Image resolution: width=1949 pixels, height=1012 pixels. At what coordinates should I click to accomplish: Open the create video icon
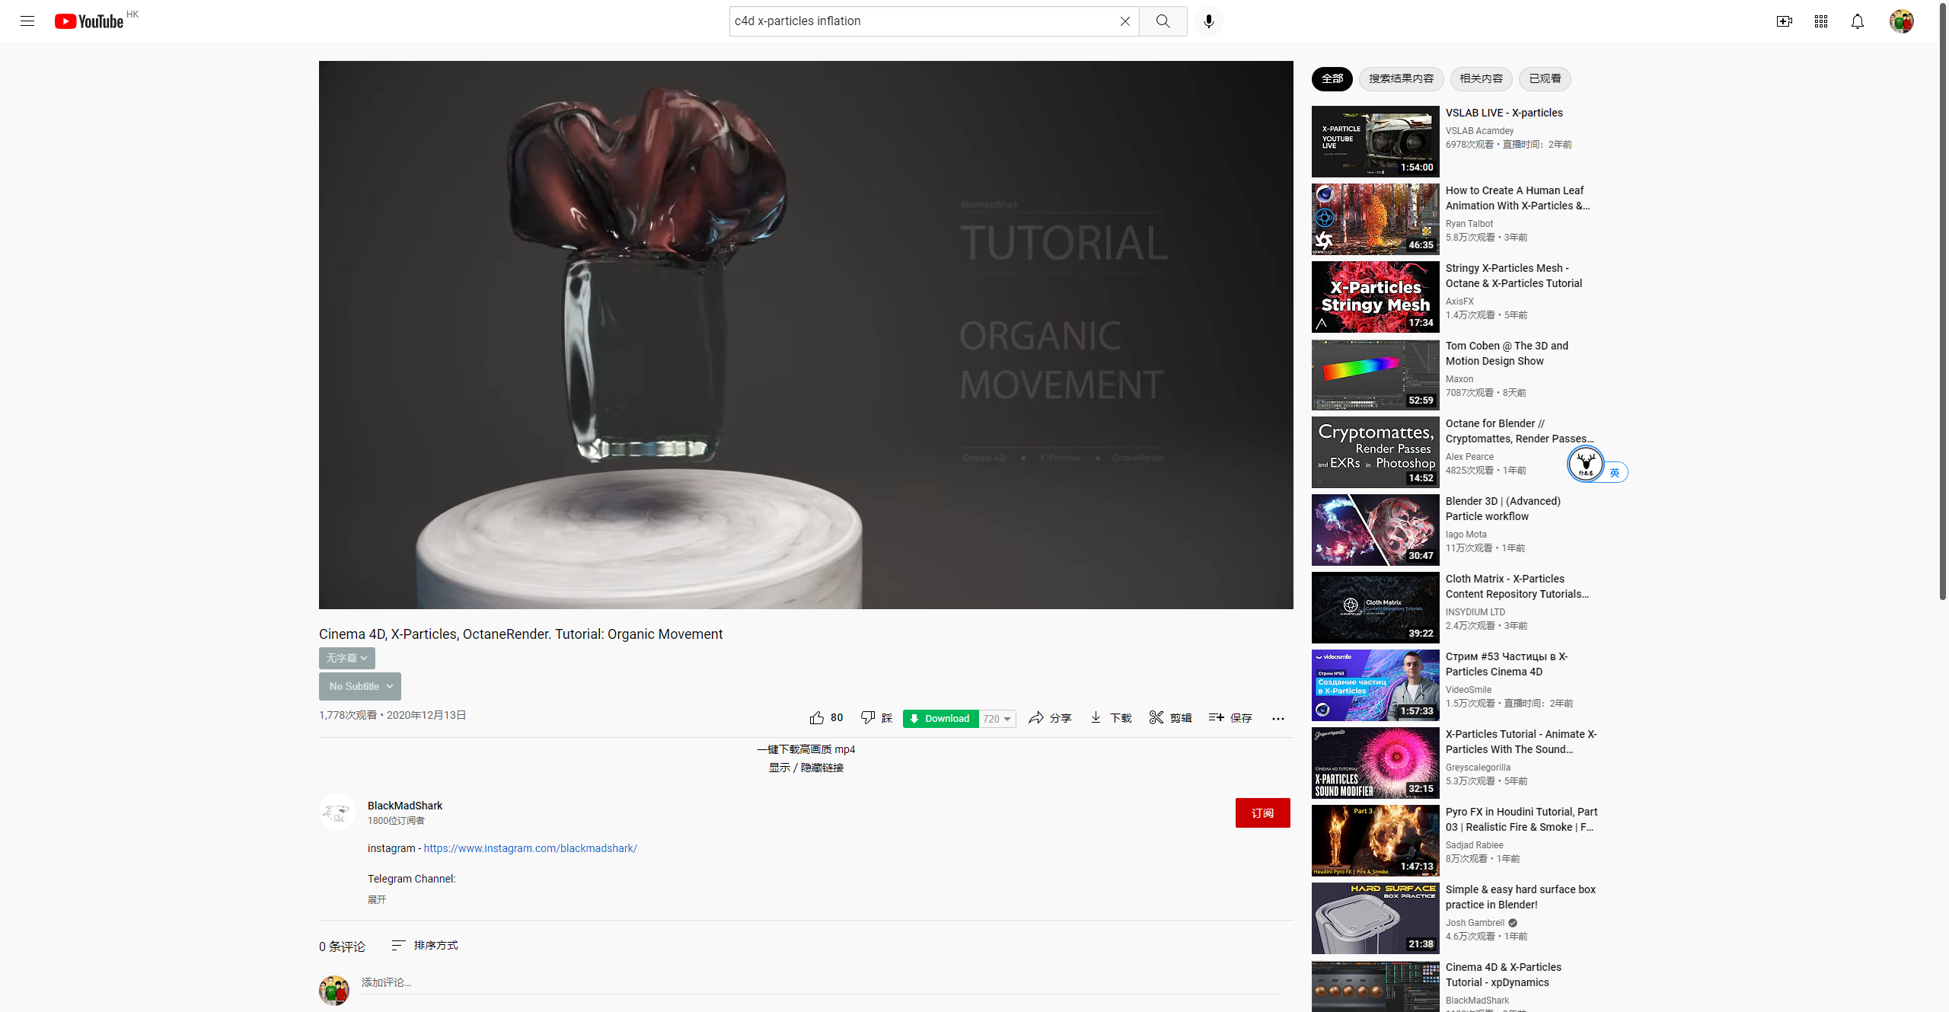(x=1784, y=21)
